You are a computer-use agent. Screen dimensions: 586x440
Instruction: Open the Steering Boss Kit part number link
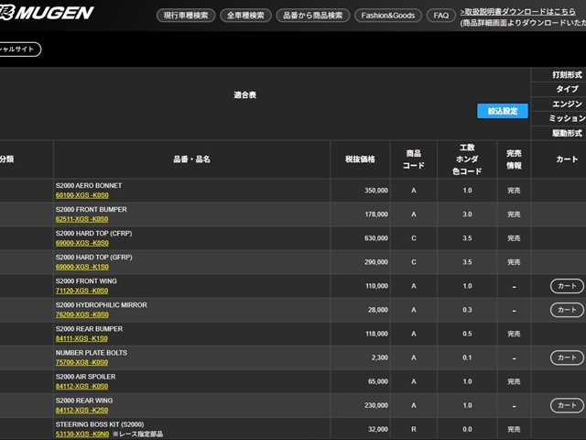click(x=81, y=434)
